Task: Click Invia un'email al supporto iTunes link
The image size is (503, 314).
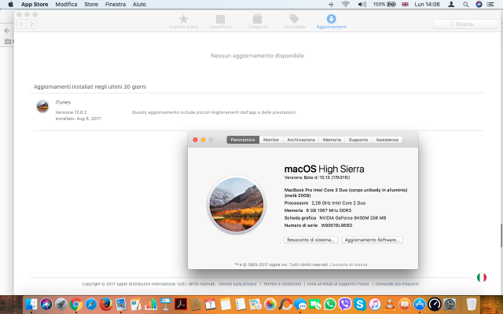Action: pyautogui.click(x=338, y=284)
